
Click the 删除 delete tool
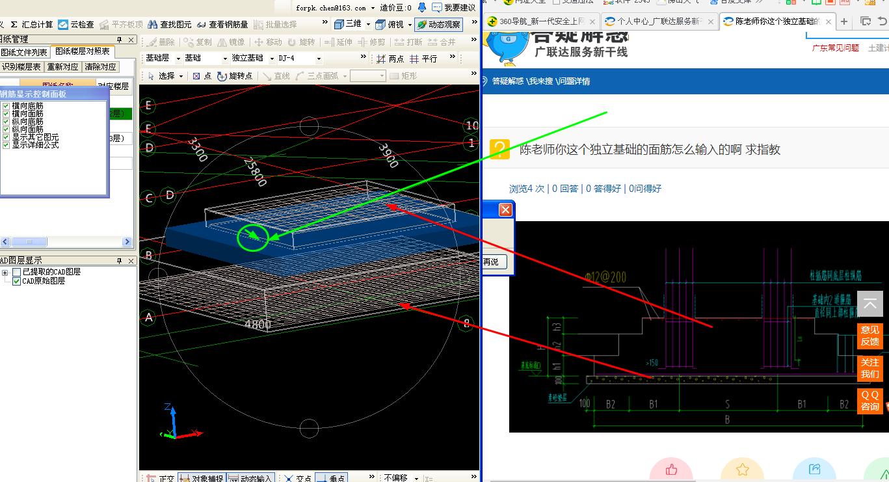tap(161, 42)
